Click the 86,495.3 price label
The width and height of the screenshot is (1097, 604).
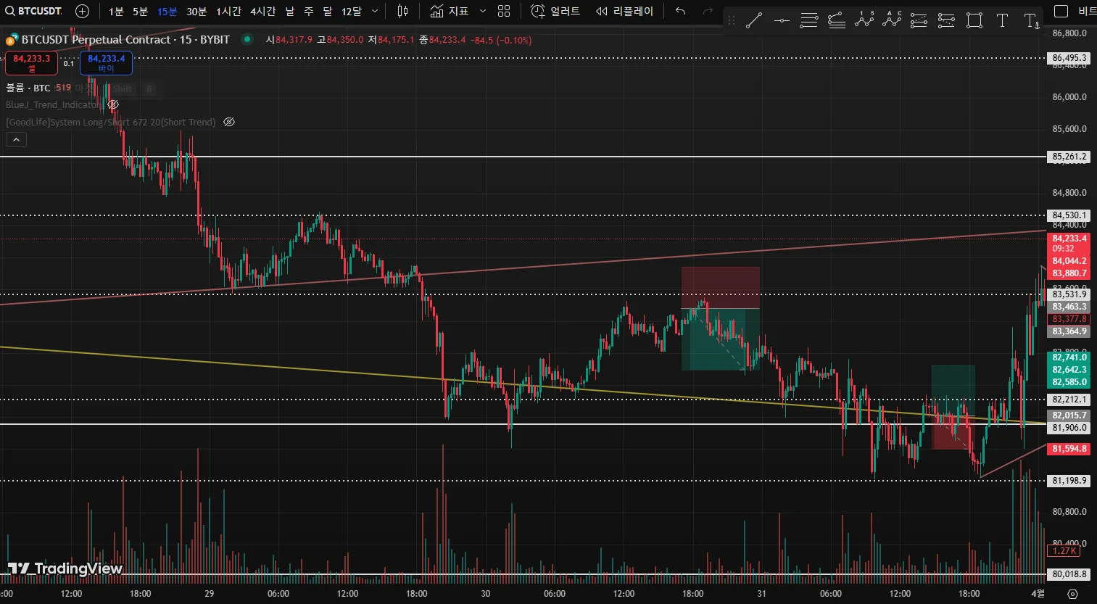pyautogui.click(x=1069, y=58)
